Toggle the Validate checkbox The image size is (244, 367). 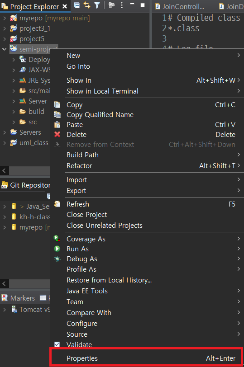point(57,344)
